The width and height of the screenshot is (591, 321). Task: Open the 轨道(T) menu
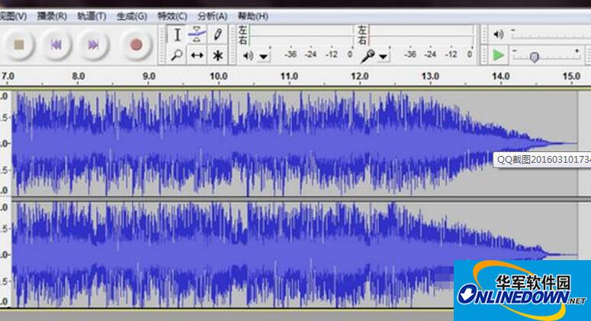[92, 16]
